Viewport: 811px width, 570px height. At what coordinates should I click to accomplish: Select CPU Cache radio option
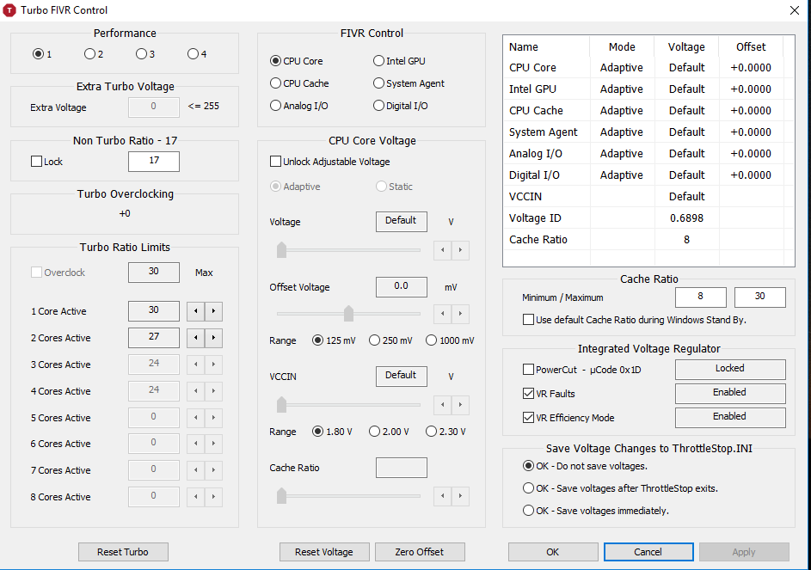point(276,83)
